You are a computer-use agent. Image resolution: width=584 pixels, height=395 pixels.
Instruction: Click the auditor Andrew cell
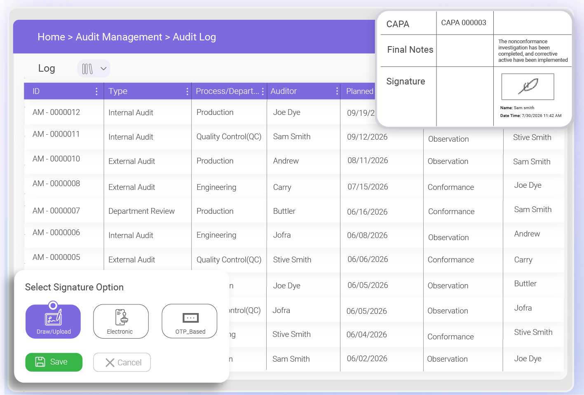(x=286, y=161)
